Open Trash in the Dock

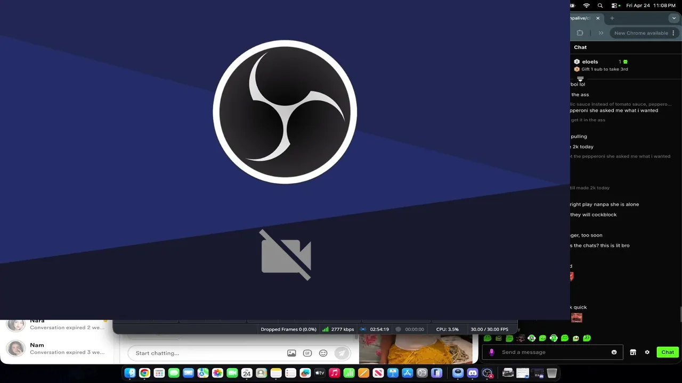tap(552, 373)
